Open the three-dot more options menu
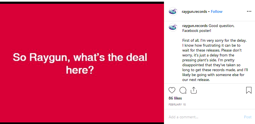This screenshot has height=124, width=255. [x=249, y=11]
